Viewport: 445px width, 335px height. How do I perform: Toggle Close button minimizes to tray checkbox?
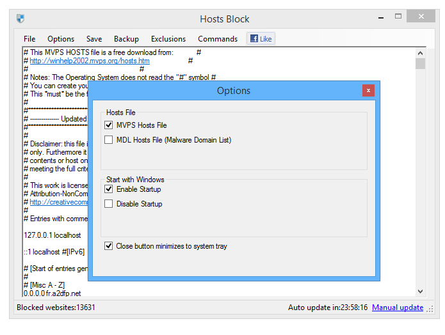click(108, 246)
